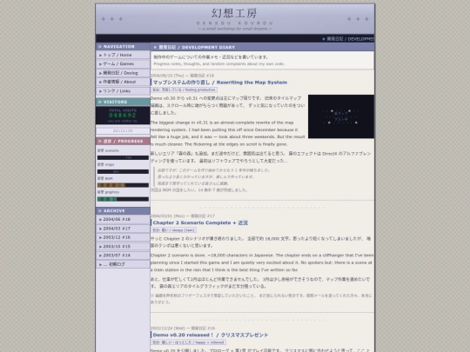Visit the 作者情報 / About page
This screenshot has width=470, height=352.
pos(123,82)
